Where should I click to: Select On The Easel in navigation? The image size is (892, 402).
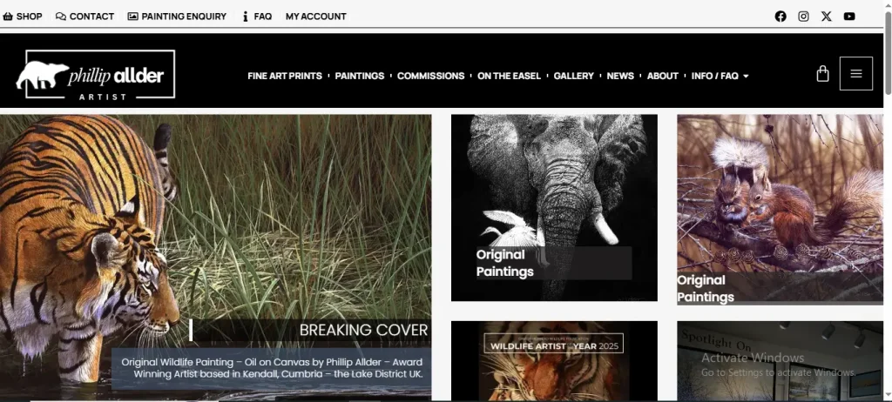point(509,76)
